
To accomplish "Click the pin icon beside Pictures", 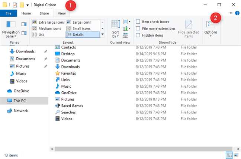I will [45, 66].
